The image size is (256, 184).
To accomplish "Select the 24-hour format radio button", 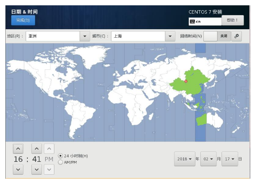I will pyautogui.click(x=60, y=156).
